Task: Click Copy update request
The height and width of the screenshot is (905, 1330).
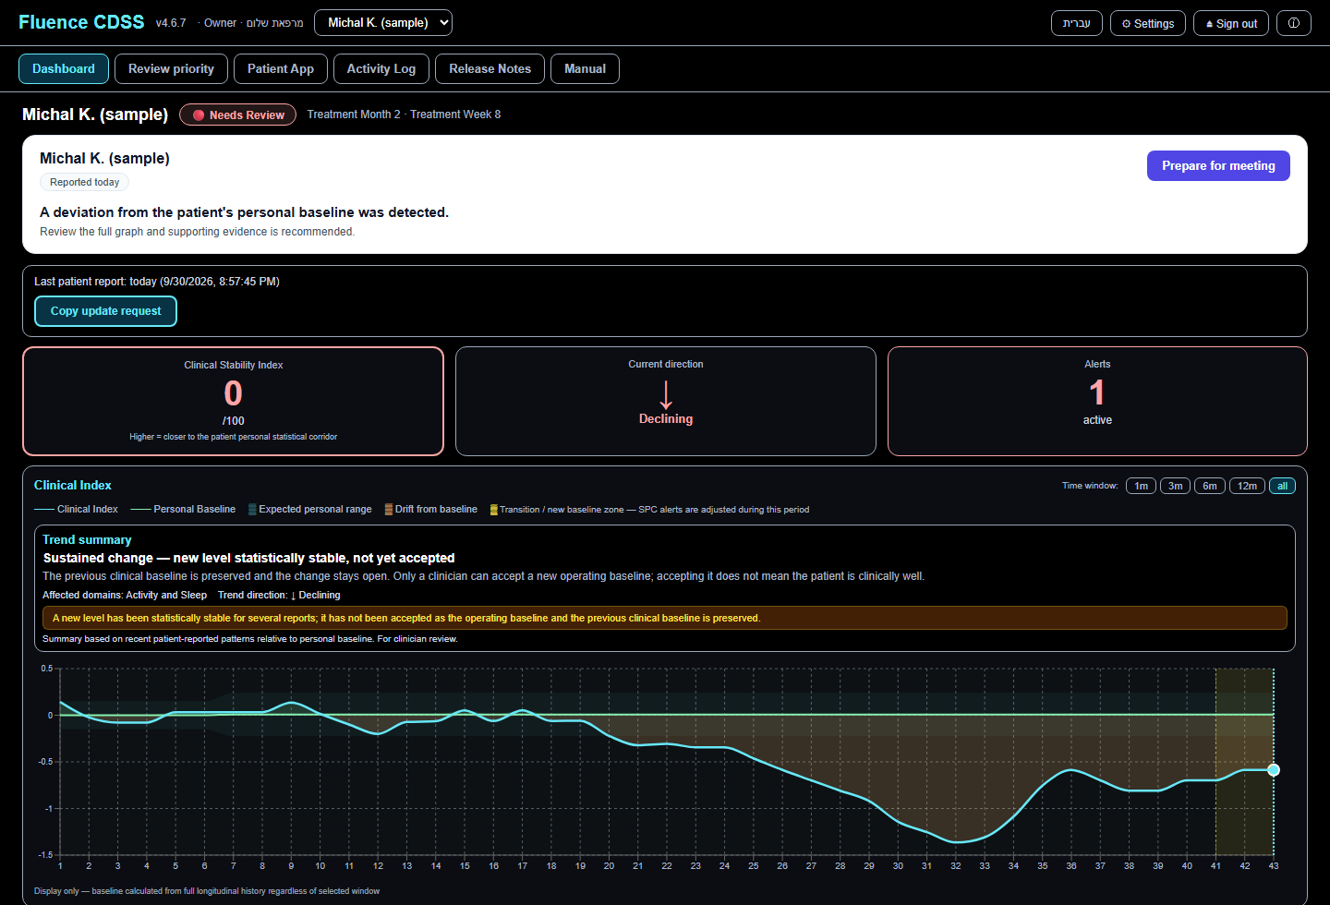Action: point(106,311)
